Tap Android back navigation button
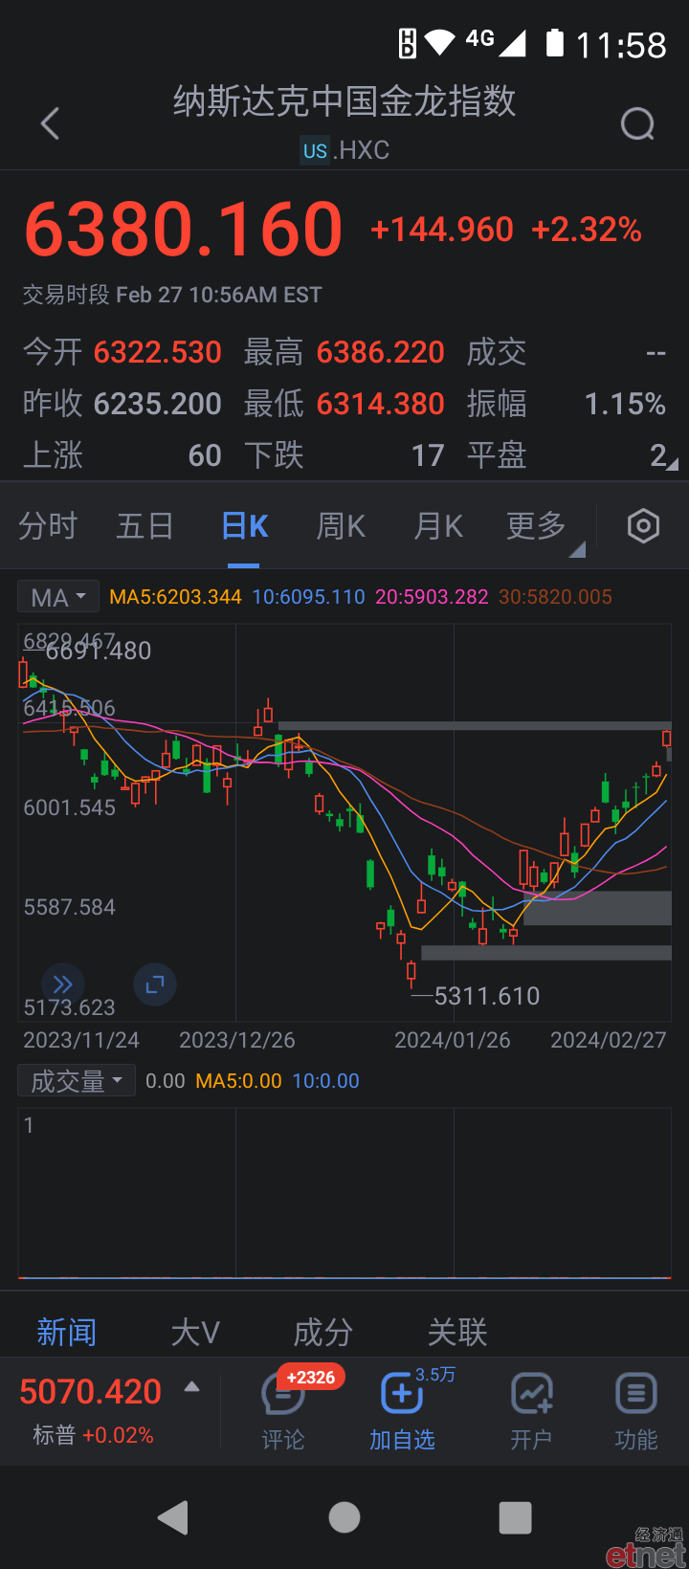689x1569 pixels. click(173, 1517)
